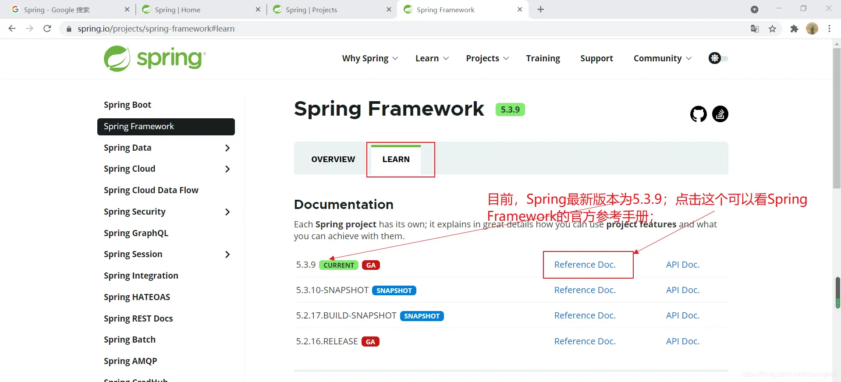Click the Documentation heading
Image resolution: width=841 pixels, height=382 pixels.
point(344,205)
